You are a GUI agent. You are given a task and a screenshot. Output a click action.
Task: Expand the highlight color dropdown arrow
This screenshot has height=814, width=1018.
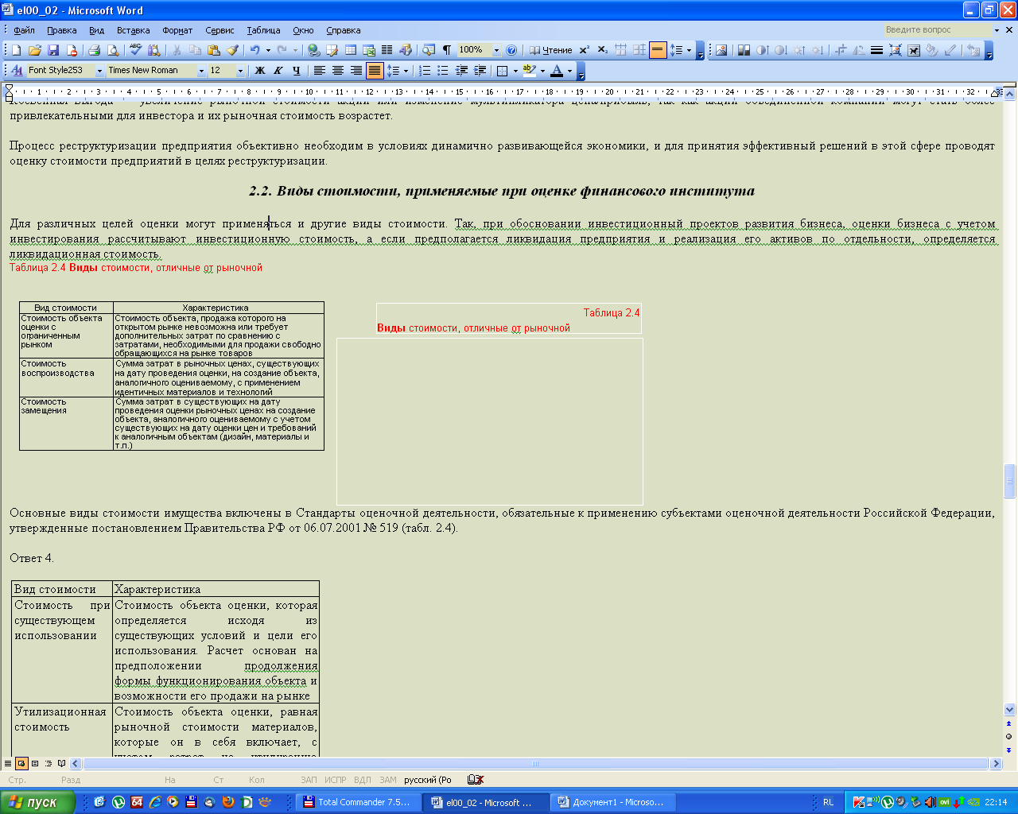coord(542,70)
